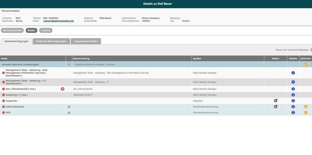Click orange action icon in Auswahl mehrerer Zuweisungen row
This screenshot has height=155, width=312.
pos(306,64)
